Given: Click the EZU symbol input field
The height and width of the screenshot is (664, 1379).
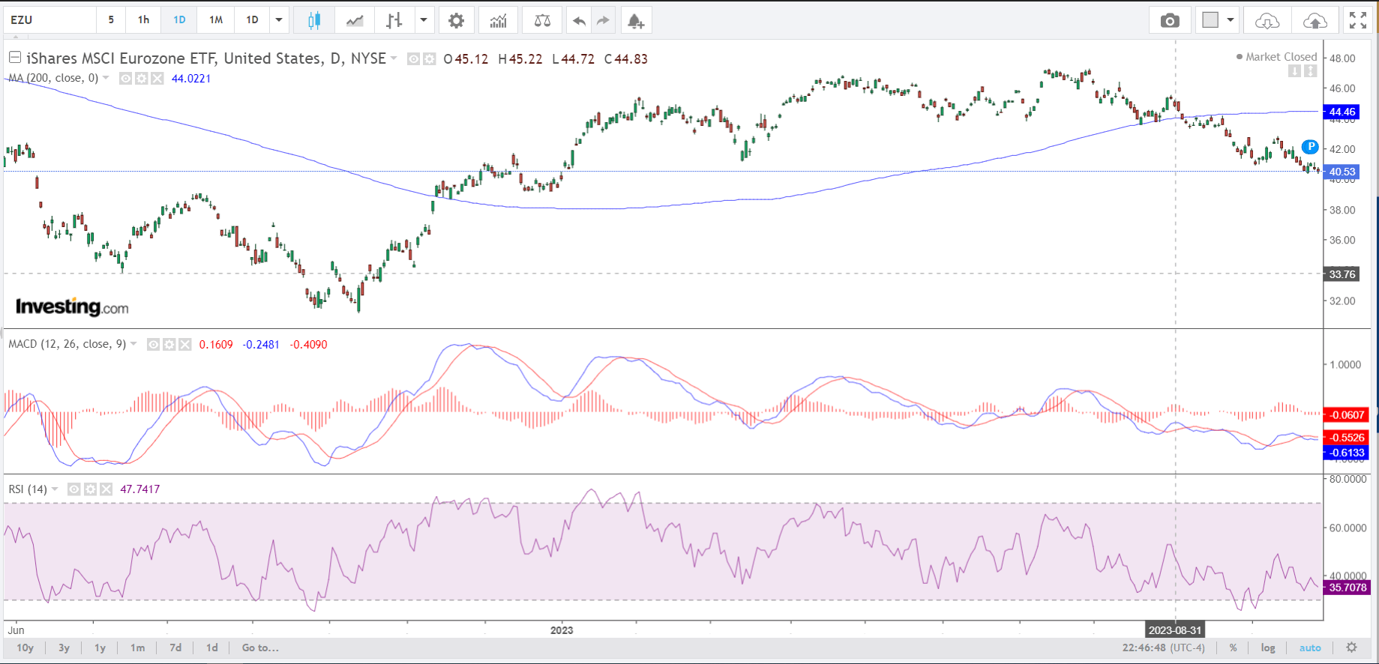Looking at the screenshot, I should (x=50, y=20).
